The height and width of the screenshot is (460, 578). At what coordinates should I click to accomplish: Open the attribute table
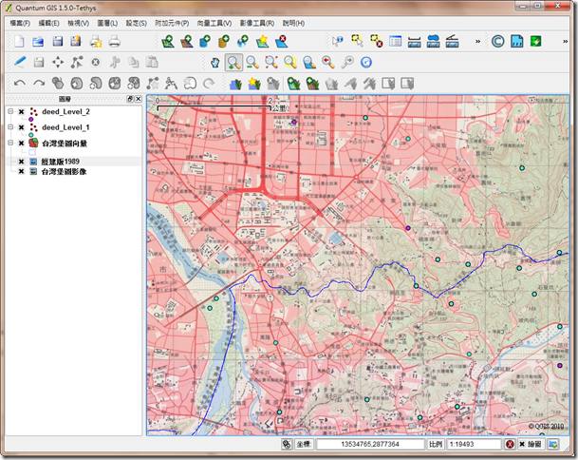point(395,41)
